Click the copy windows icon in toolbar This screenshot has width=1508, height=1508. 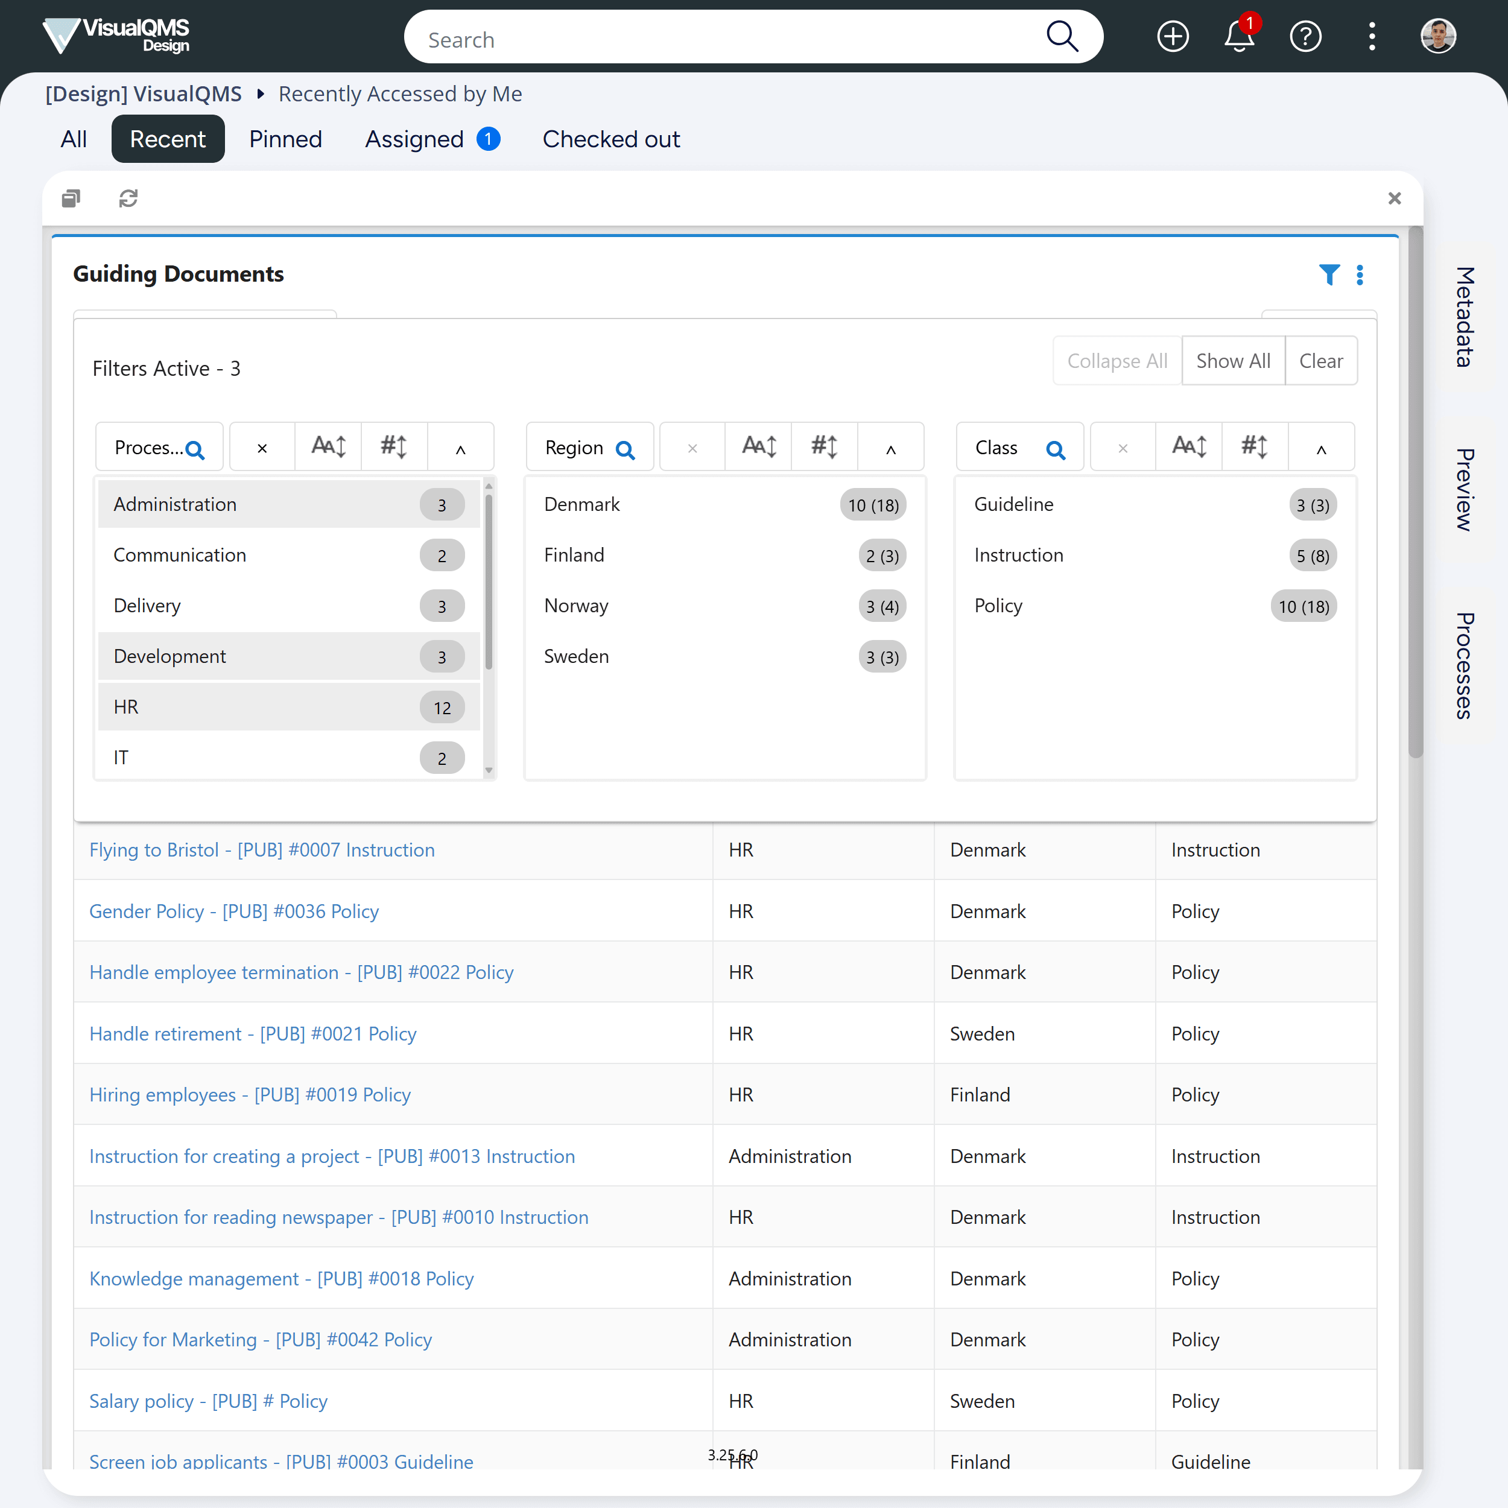[71, 198]
